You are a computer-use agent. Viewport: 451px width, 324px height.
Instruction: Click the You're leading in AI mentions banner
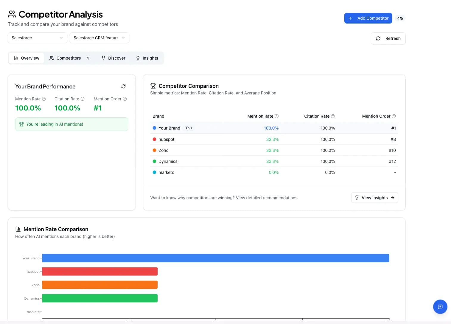[71, 124]
